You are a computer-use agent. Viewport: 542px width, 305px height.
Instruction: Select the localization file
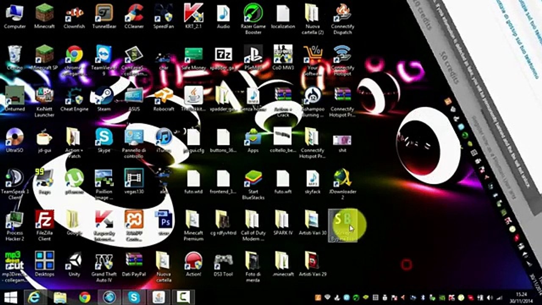coord(283,16)
